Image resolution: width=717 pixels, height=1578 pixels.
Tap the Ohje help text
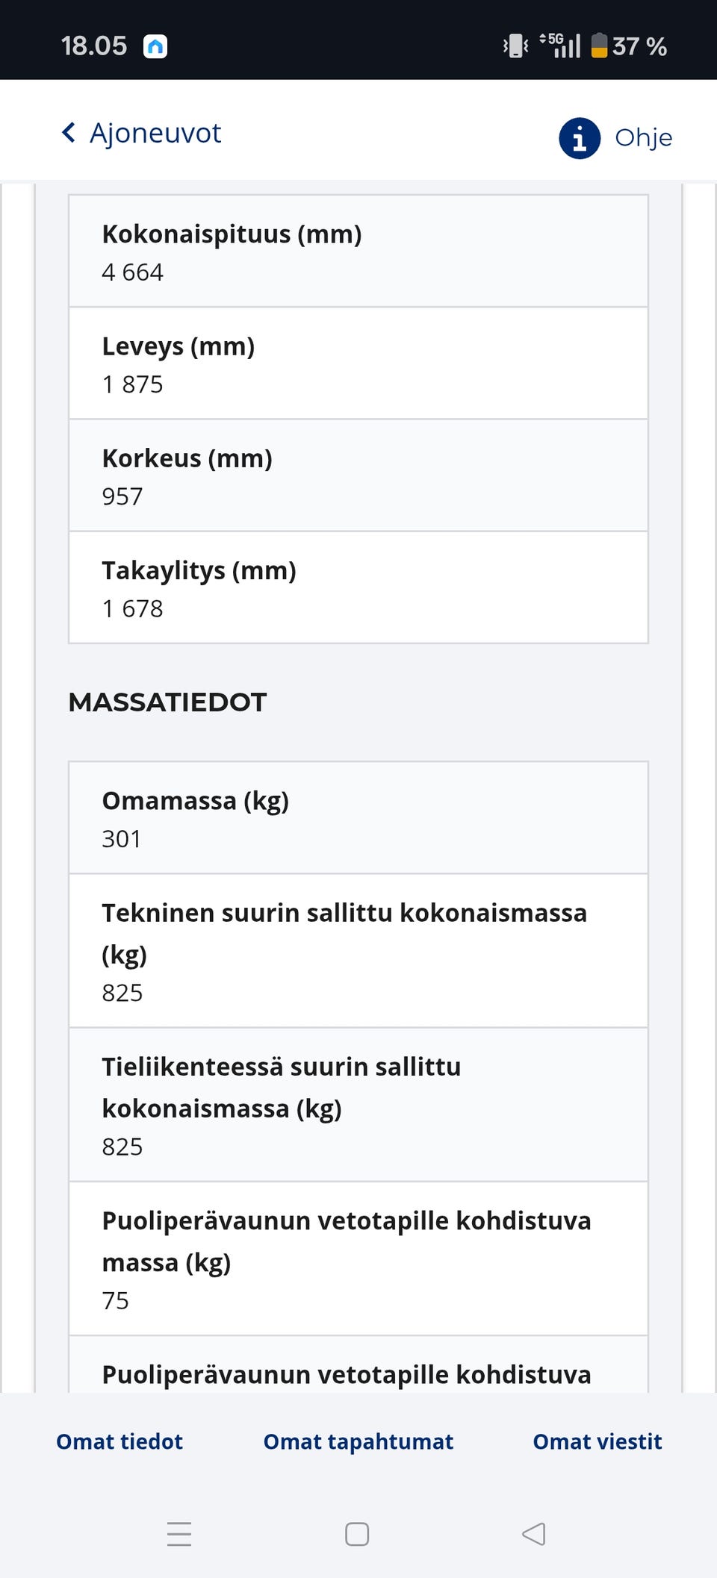[x=643, y=137]
